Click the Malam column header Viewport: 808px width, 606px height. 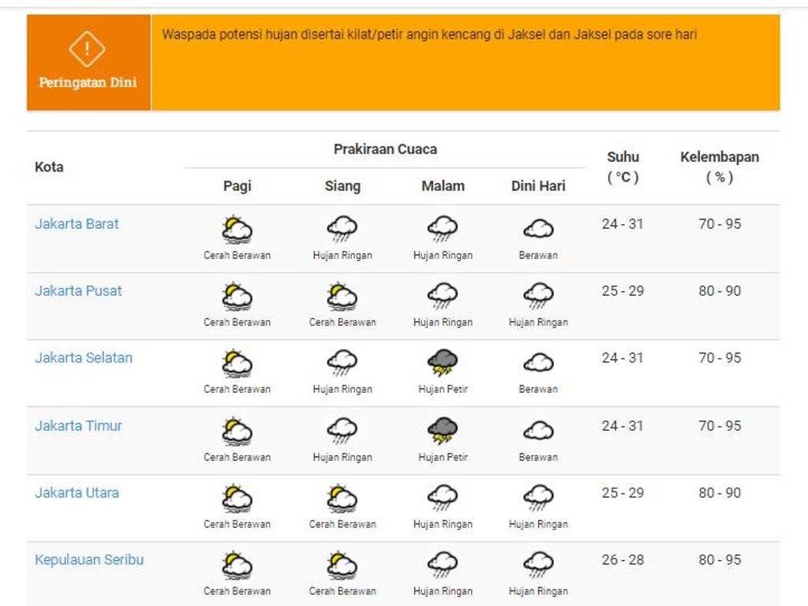[443, 186]
